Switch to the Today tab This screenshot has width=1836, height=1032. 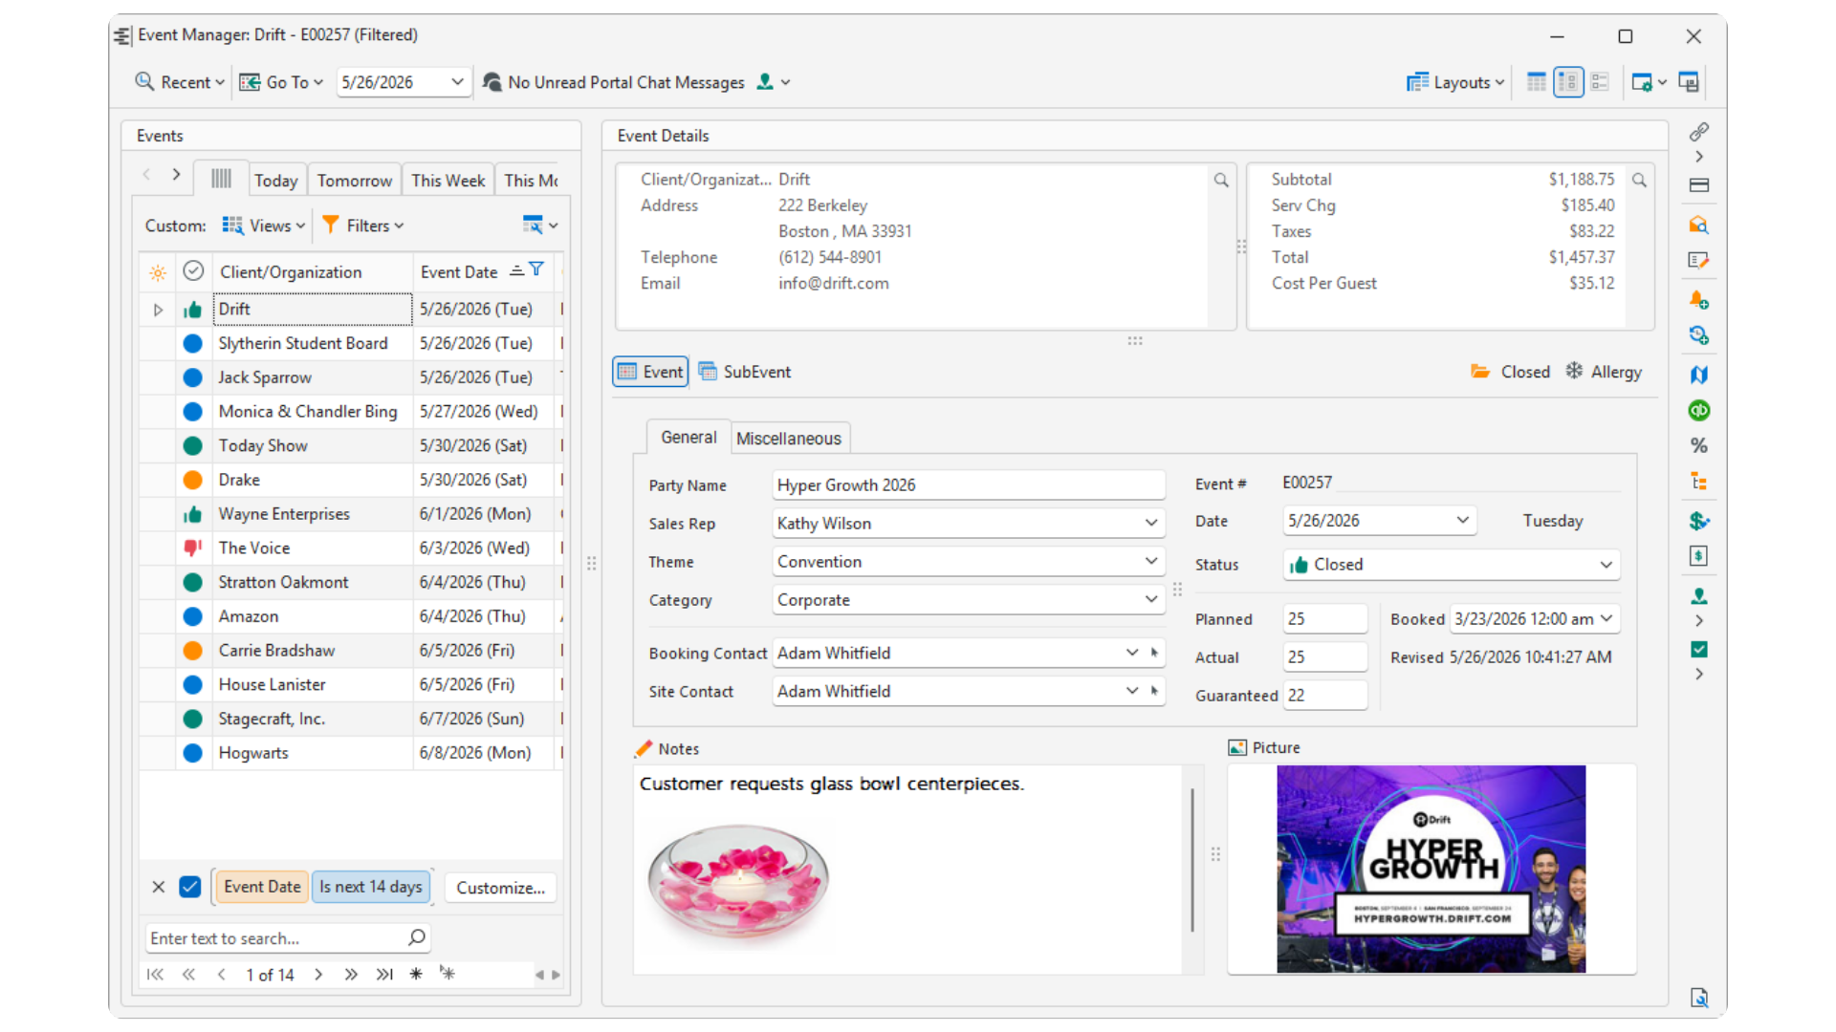[x=275, y=181]
